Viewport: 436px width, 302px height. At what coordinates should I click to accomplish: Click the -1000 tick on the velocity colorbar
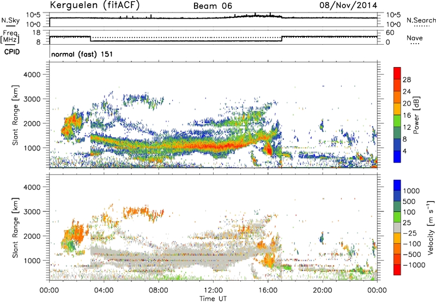click(414, 265)
